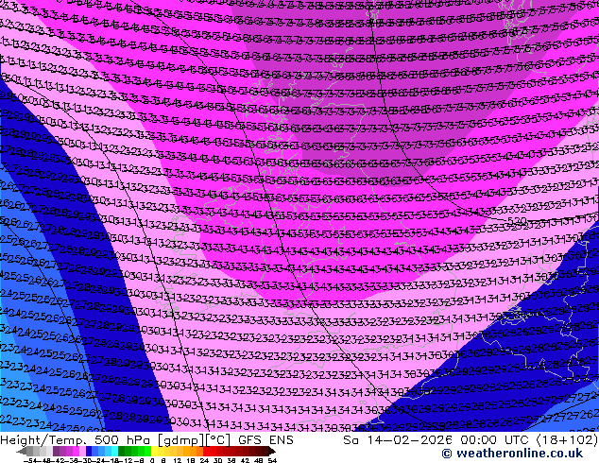The width and height of the screenshot is (599, 463).
Task: Click the dark blue swatch in temperature legend
Action: click(89, 451)
